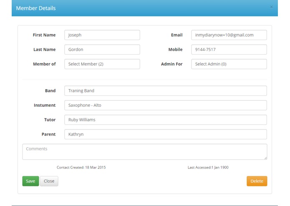Click the Tutor label
Screen dimensions: 290x206
(x=50, y=120)
